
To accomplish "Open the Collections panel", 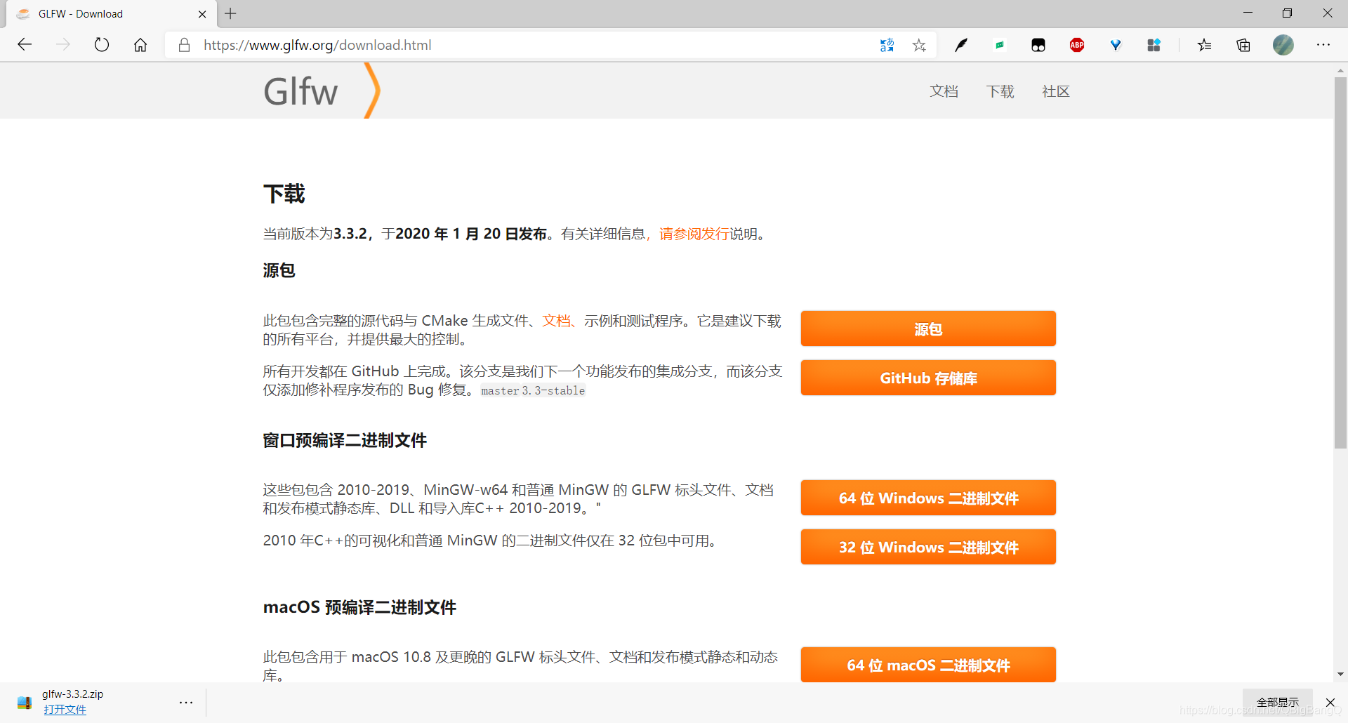I will (1243, 45).
